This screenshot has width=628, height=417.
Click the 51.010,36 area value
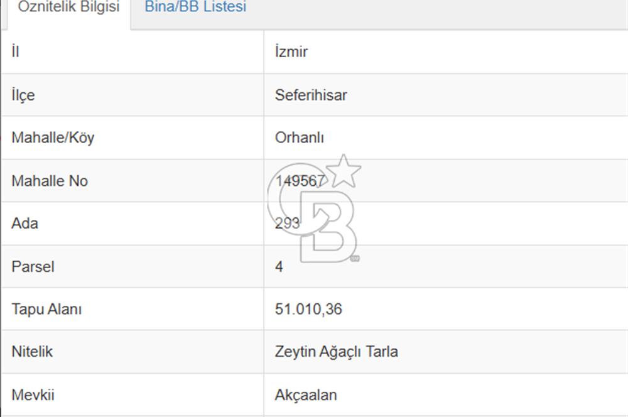[308, 309]
